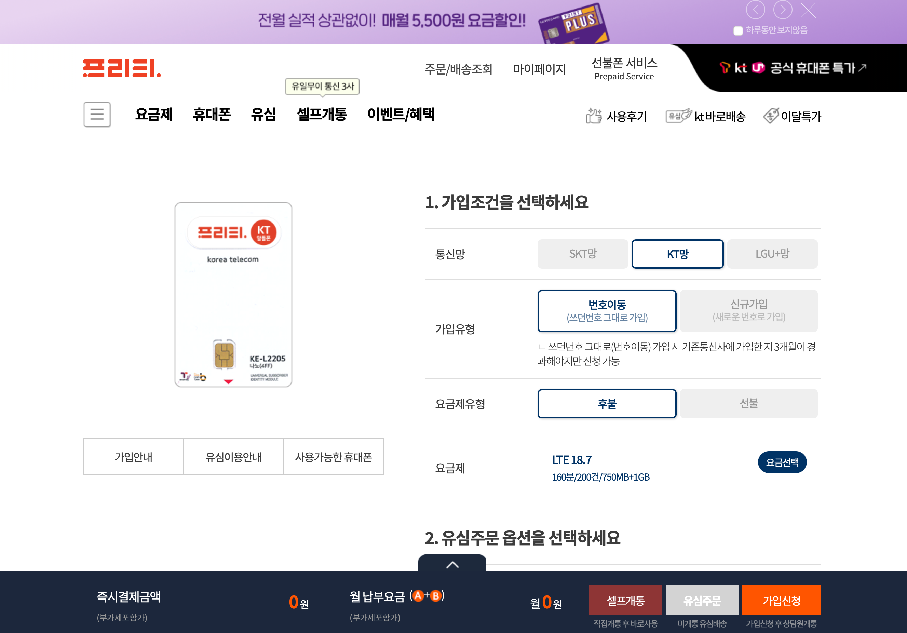Viewport: 907px width, 633px height.
Task: Select LGU+망 network
Action: click(772, 254)
